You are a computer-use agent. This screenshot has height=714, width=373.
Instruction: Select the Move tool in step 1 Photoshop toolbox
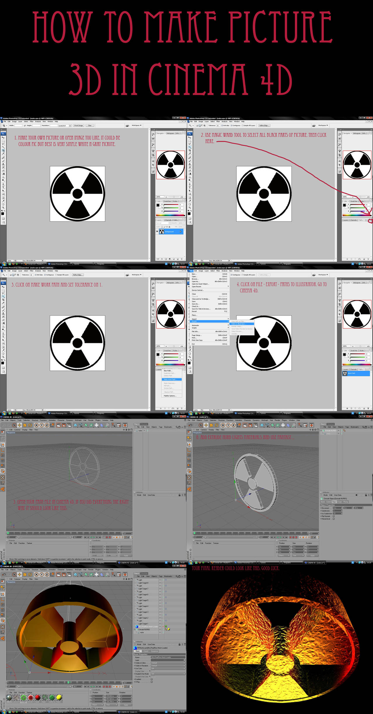3,137
